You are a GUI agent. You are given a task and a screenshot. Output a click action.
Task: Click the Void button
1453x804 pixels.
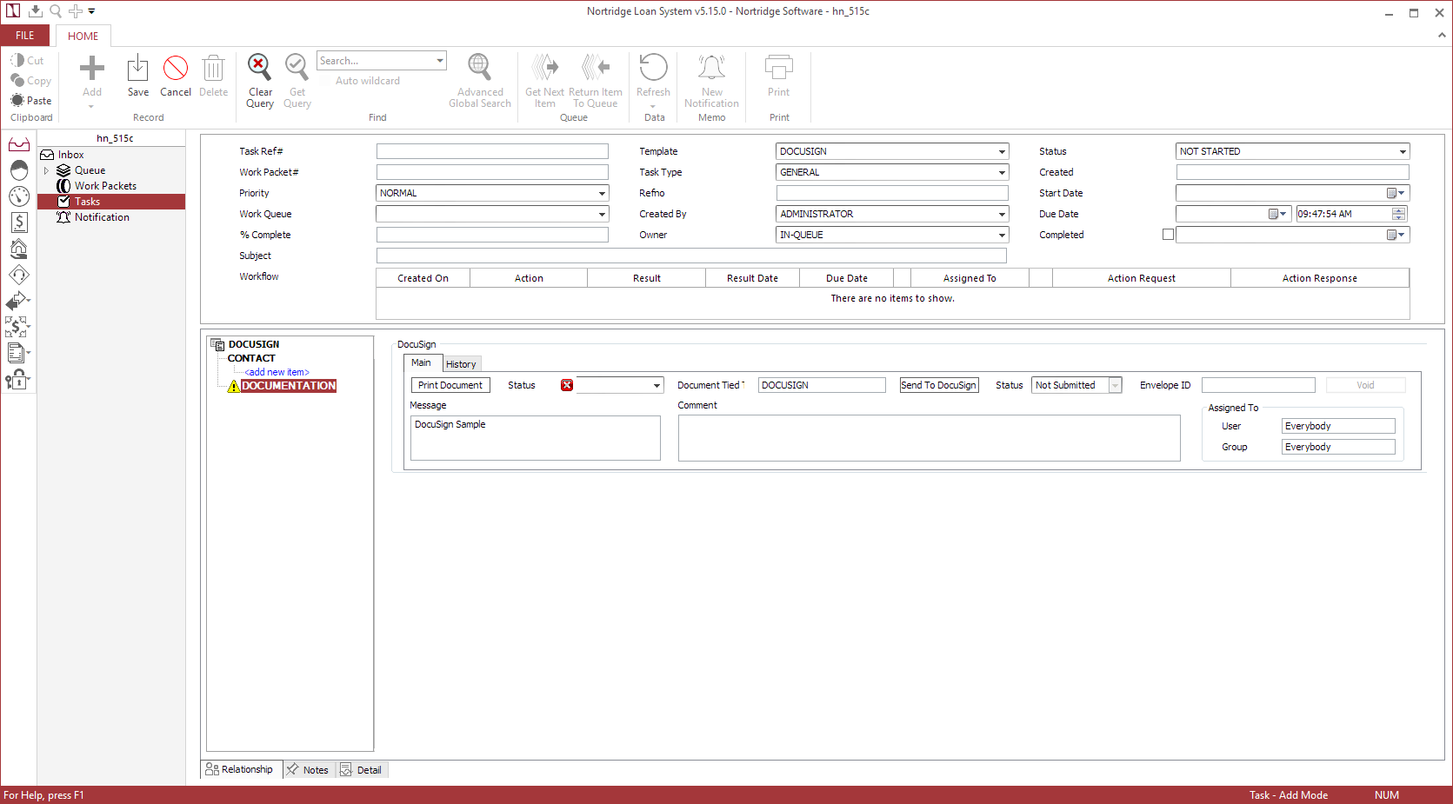pyautogui.click(x=1365, y=385)
